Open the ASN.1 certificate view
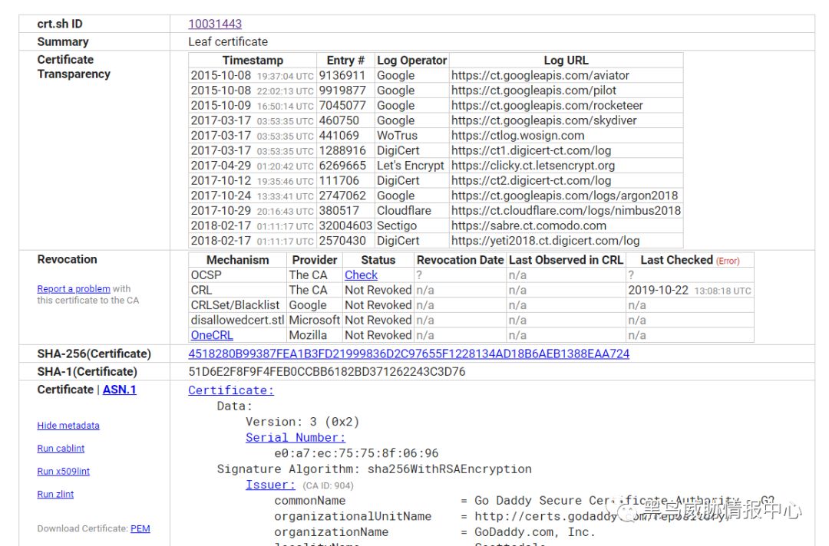The image size is (829, 546). pyautogui.click(x=119, y=390)
